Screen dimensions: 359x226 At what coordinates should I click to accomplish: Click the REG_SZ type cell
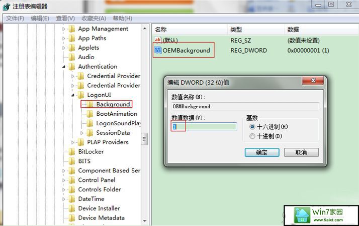241,41
